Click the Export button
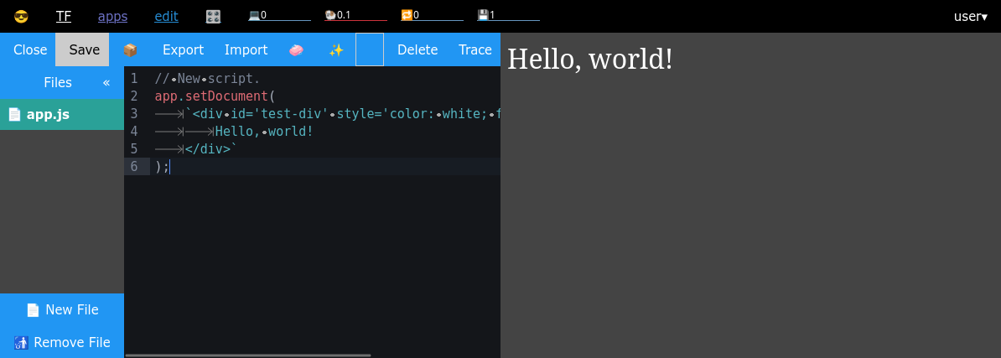Screen dimensions: 1001x358 (x=183, y=49)
